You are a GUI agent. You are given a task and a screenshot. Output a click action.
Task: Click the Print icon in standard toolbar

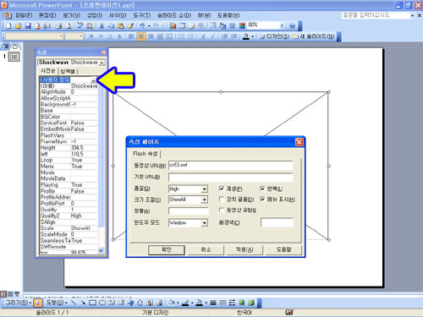58,26
